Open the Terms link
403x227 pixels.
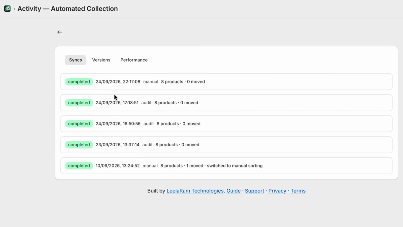(x=298, y=191)
